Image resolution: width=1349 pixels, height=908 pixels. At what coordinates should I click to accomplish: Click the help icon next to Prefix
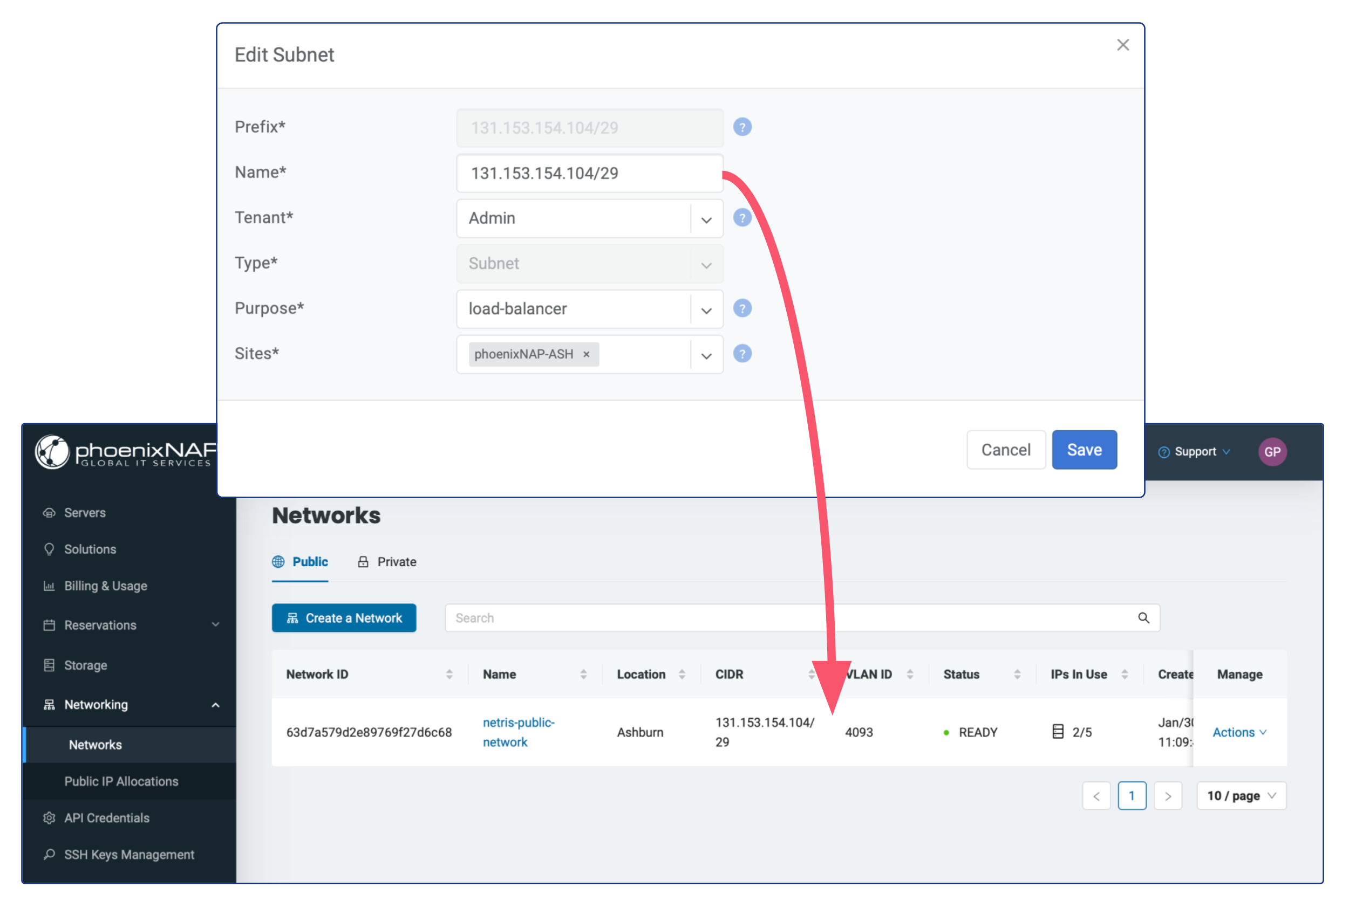(742, 127)
